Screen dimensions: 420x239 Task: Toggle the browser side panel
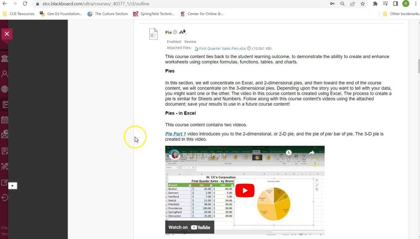click(395, 3)
